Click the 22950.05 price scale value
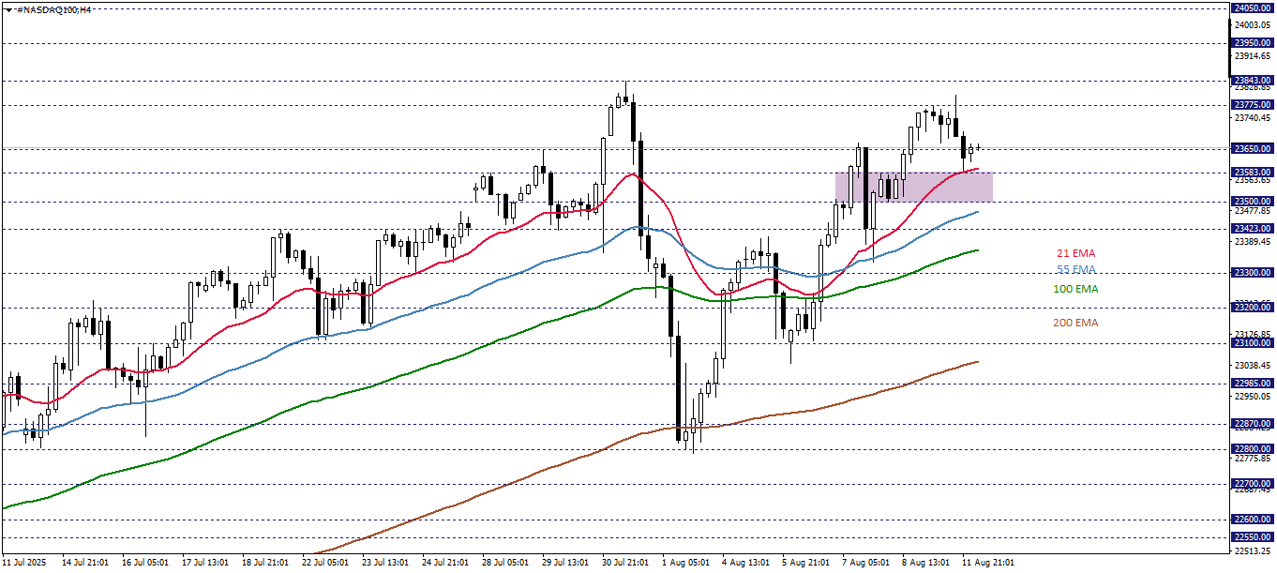This screenshot has width=1277, height=573. 1254,396
